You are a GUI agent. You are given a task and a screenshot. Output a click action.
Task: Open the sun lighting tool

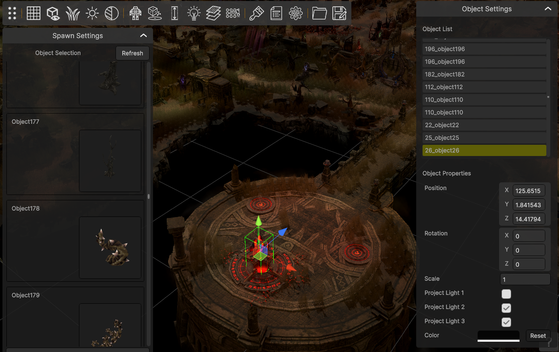click(x=92, y=14)
